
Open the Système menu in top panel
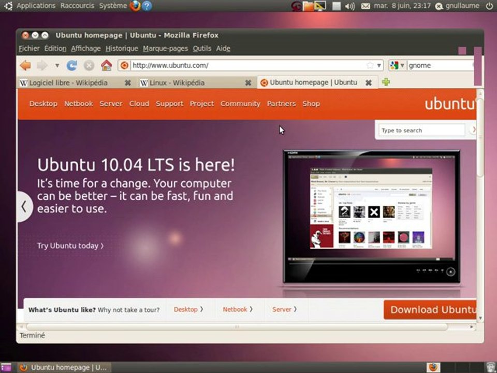pos(113,6)
